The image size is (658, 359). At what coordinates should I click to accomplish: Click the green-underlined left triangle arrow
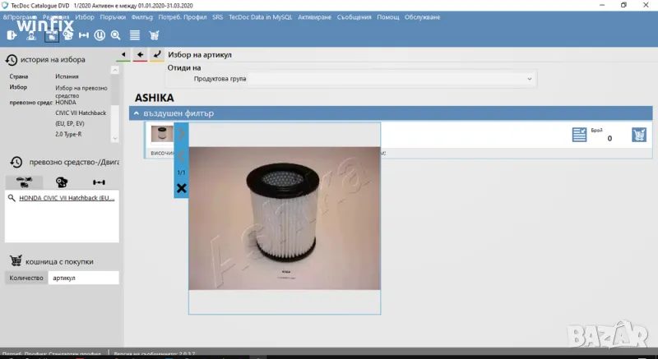(123, 55)
